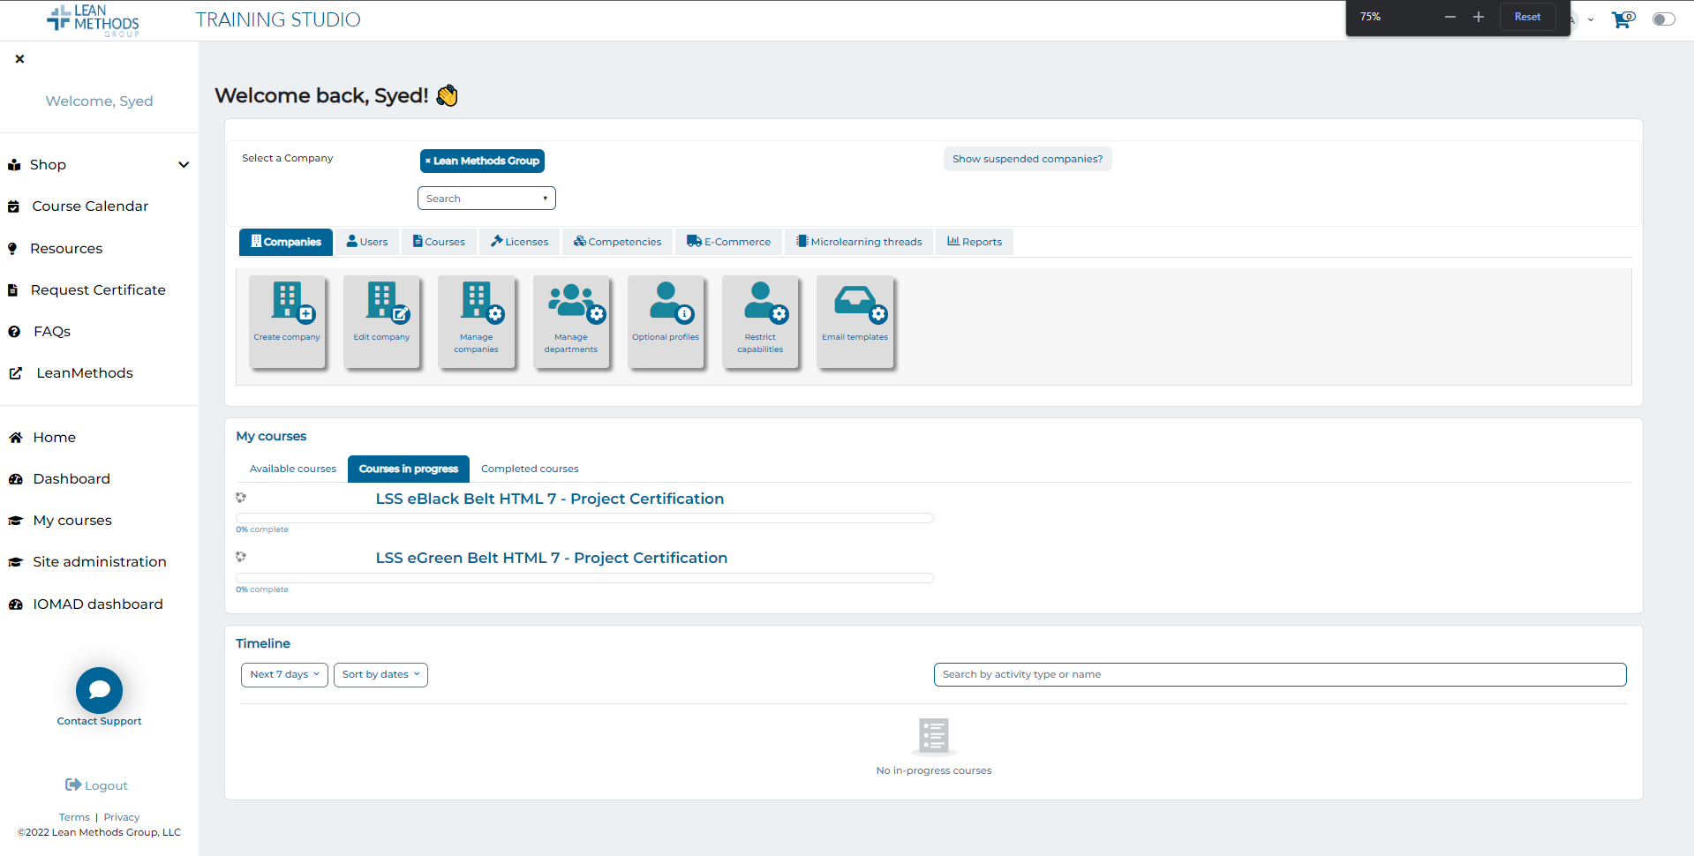
Task: Open the Email templates tile
Action: [855, 320]
